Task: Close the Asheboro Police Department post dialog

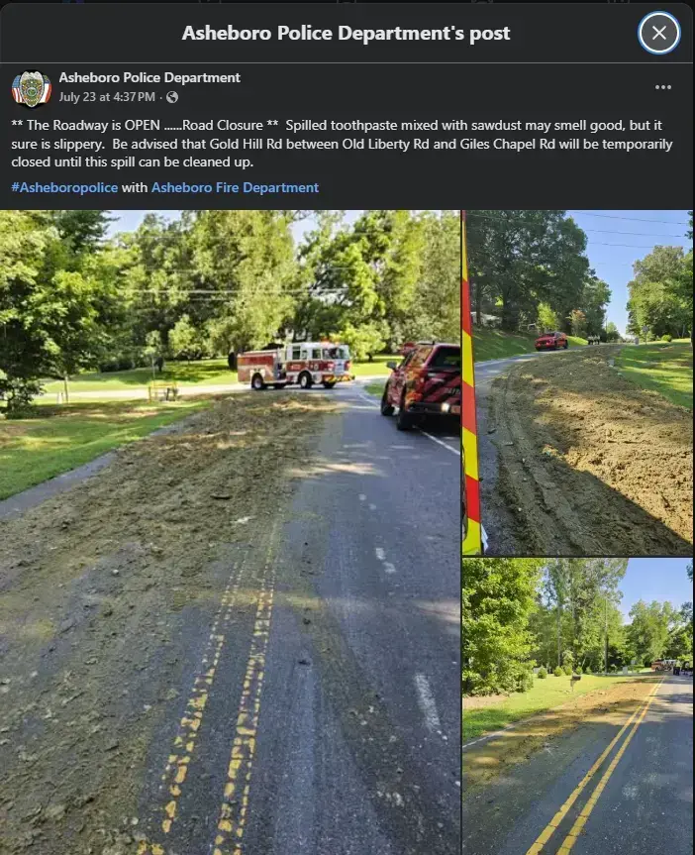Action: click(x=659, y=33)
